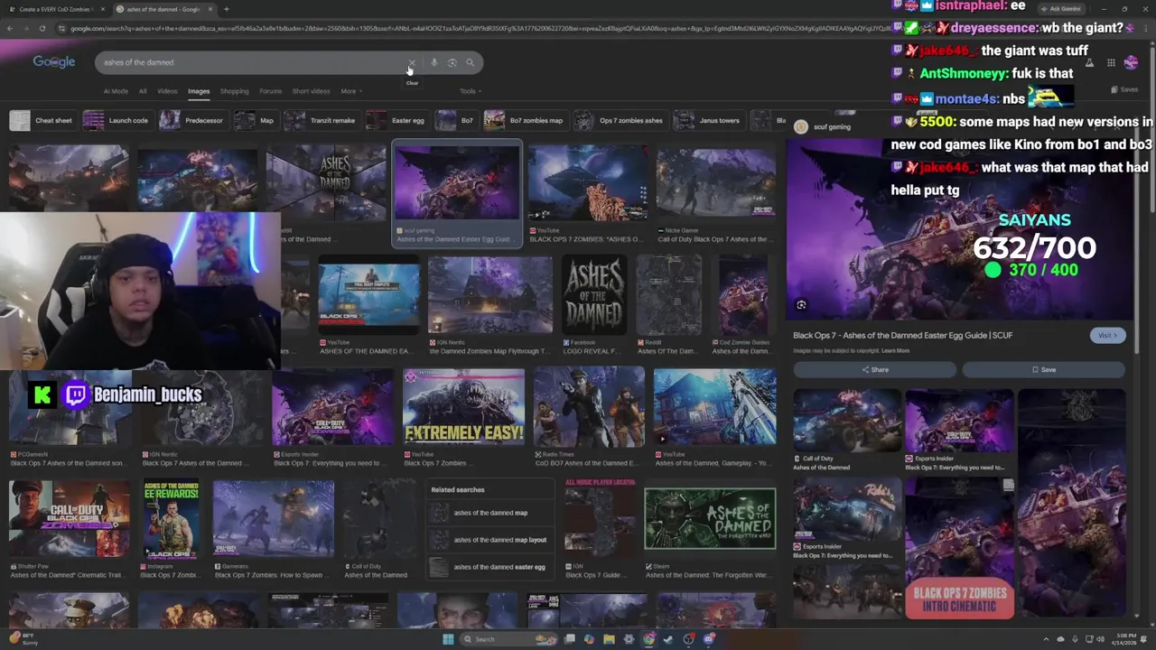
Task: Switch to AI Mode results
Action: coord(116,91)
